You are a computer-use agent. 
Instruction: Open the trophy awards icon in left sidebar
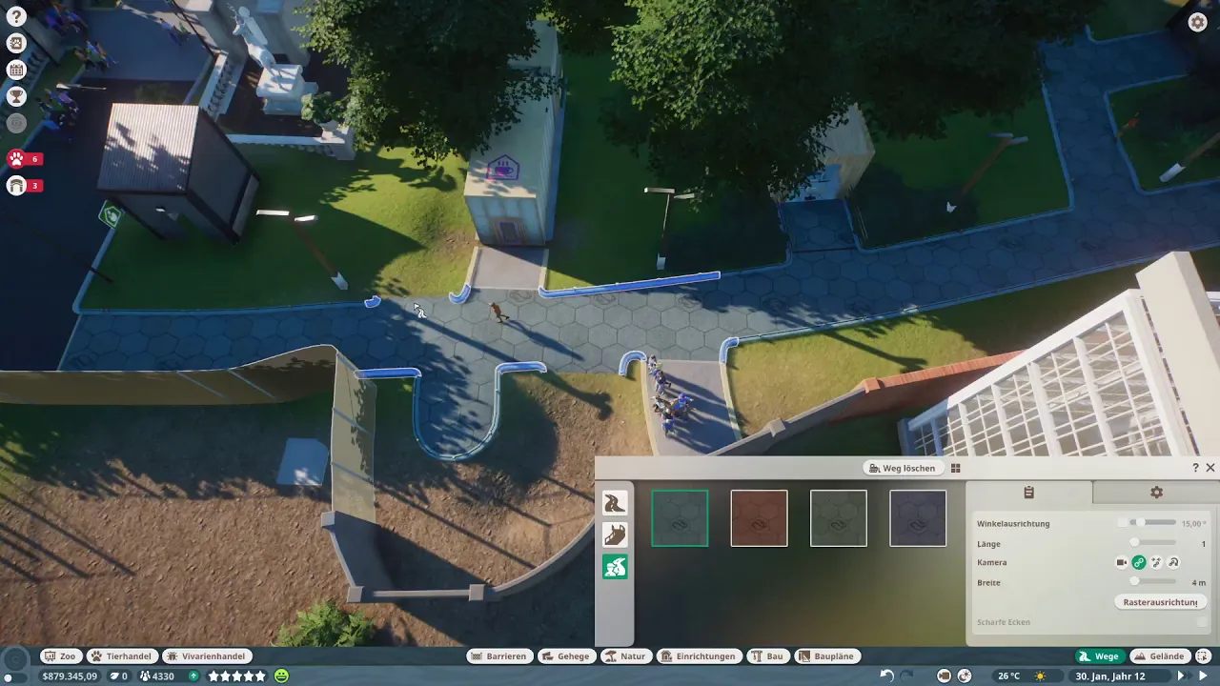tap(16, 95)
